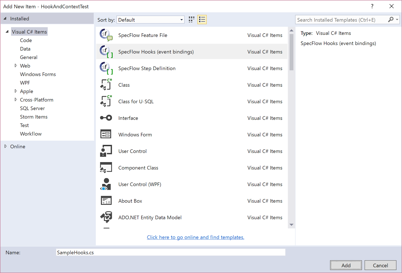Select the 'User Control (WPF)' name text
Viewport: 402px width, 273px height.
140,184
